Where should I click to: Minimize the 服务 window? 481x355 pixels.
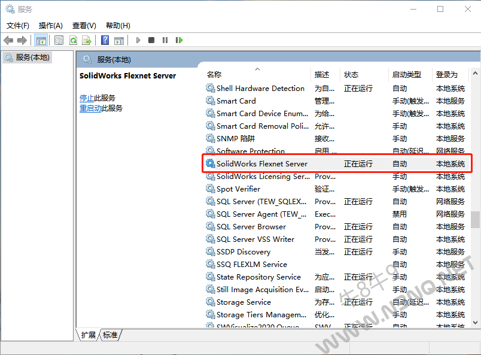(413, 9)
